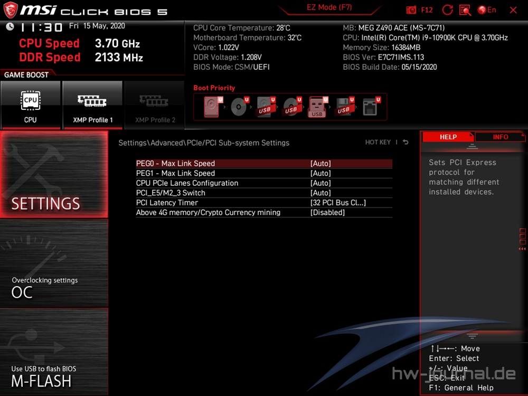Click the [Disabled] value for Above 4G memory

click(328, 212)
